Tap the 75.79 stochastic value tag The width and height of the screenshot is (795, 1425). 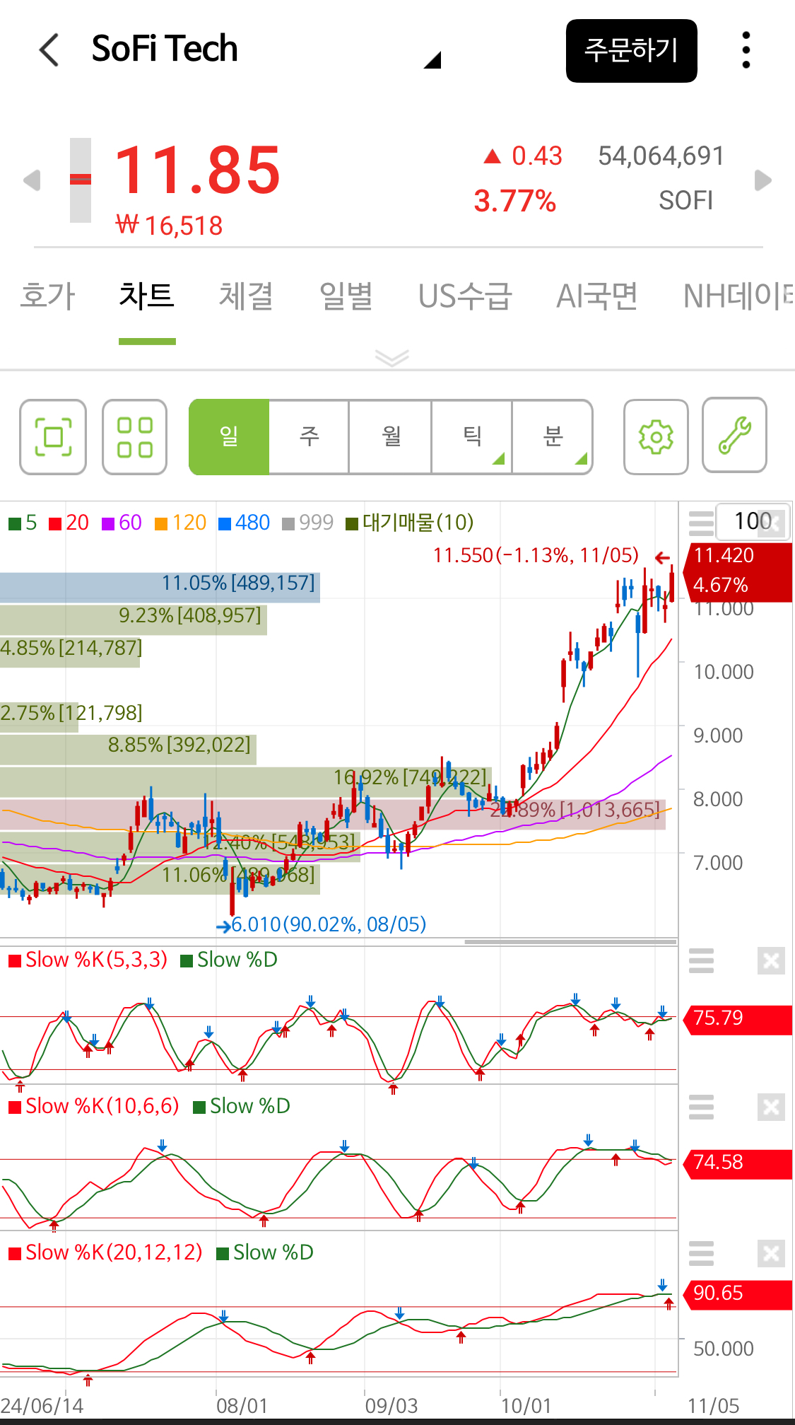[x=738, y=1018]
